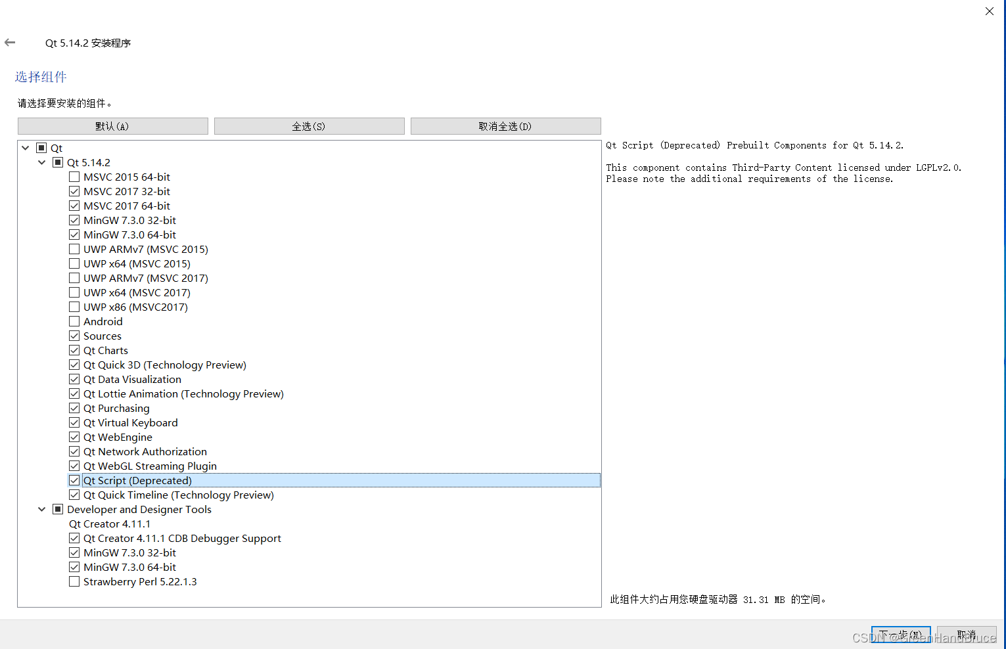The width and height of the screenshot is (1006, 649).
Task: Uncheck the Sources checkbox
Action: pos(74,336)
